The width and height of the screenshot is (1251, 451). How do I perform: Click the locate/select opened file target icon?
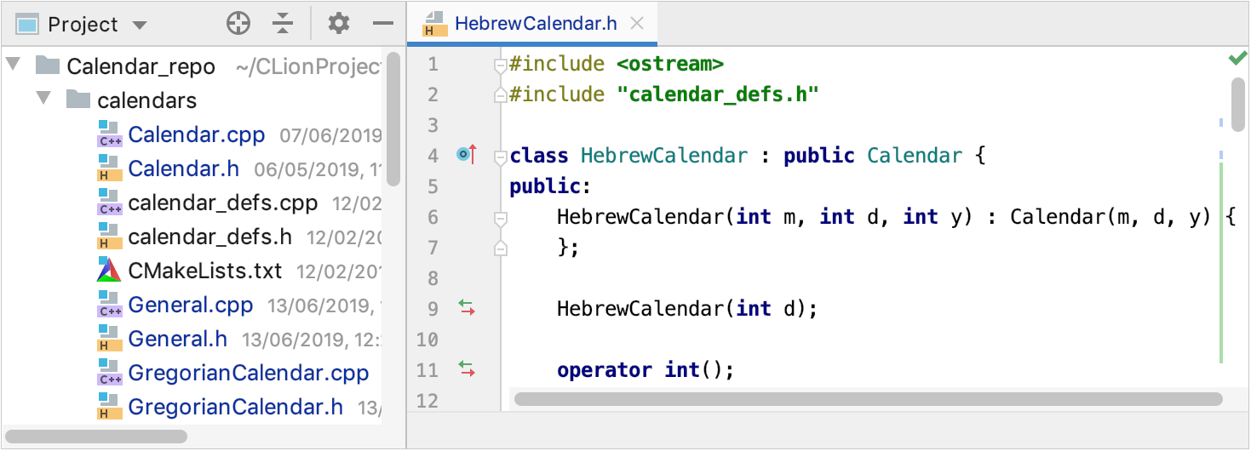tap(238, 24)
